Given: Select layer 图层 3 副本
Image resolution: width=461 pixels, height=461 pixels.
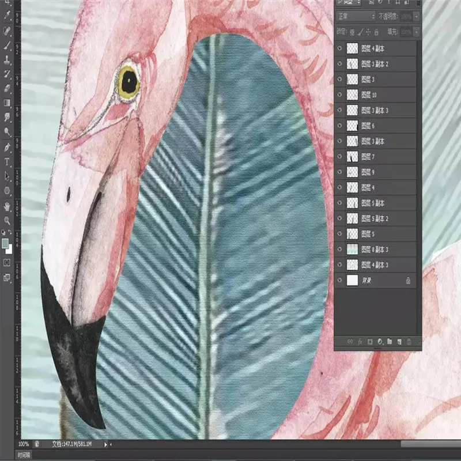Looking at the screenshot, I should (376, 141).
